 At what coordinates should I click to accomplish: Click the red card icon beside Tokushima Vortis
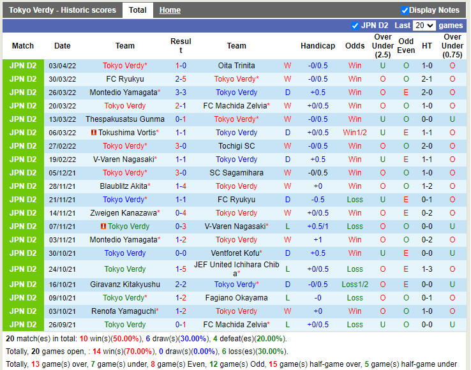[x=94, y=133]
